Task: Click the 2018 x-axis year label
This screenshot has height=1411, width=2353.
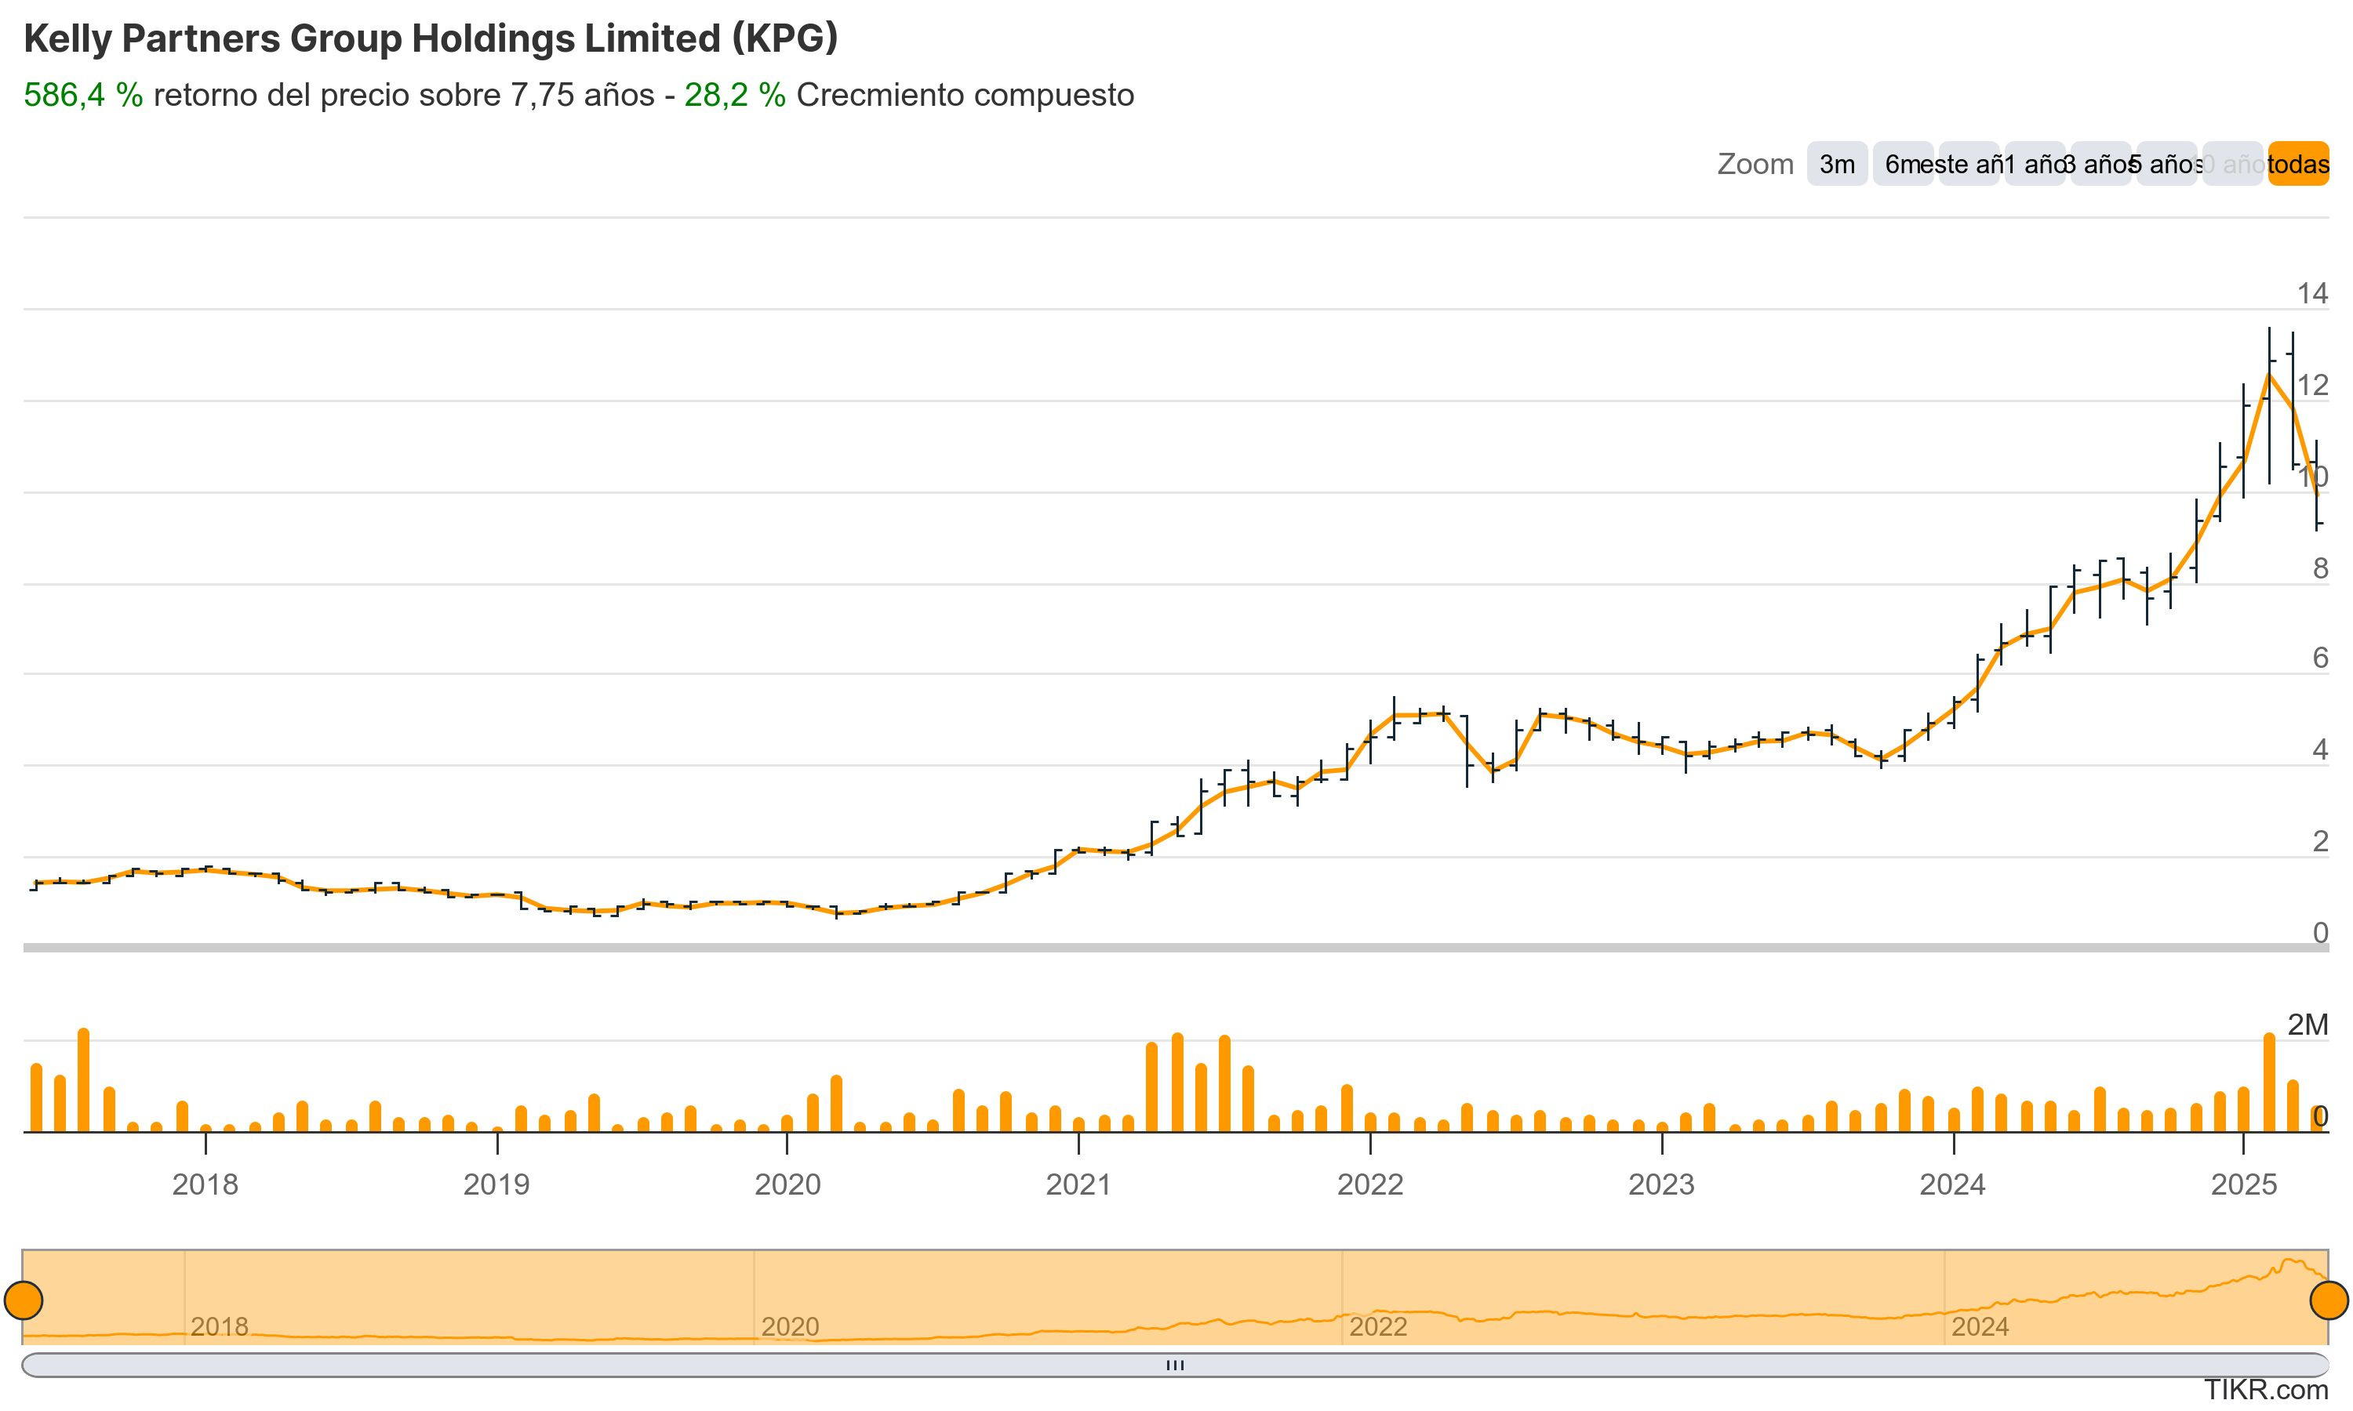Action: tap(205, 1184)
